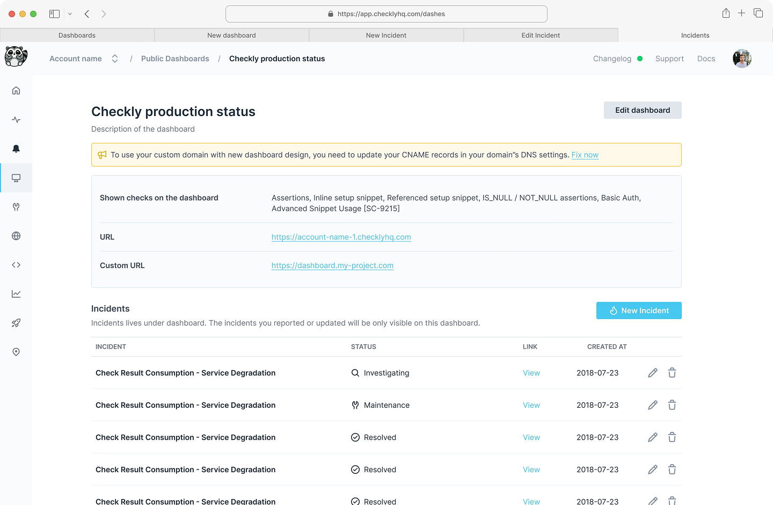773x505 pixels.
Task: Show the browser tab overview icon
Action: click(x=758, y=13)
